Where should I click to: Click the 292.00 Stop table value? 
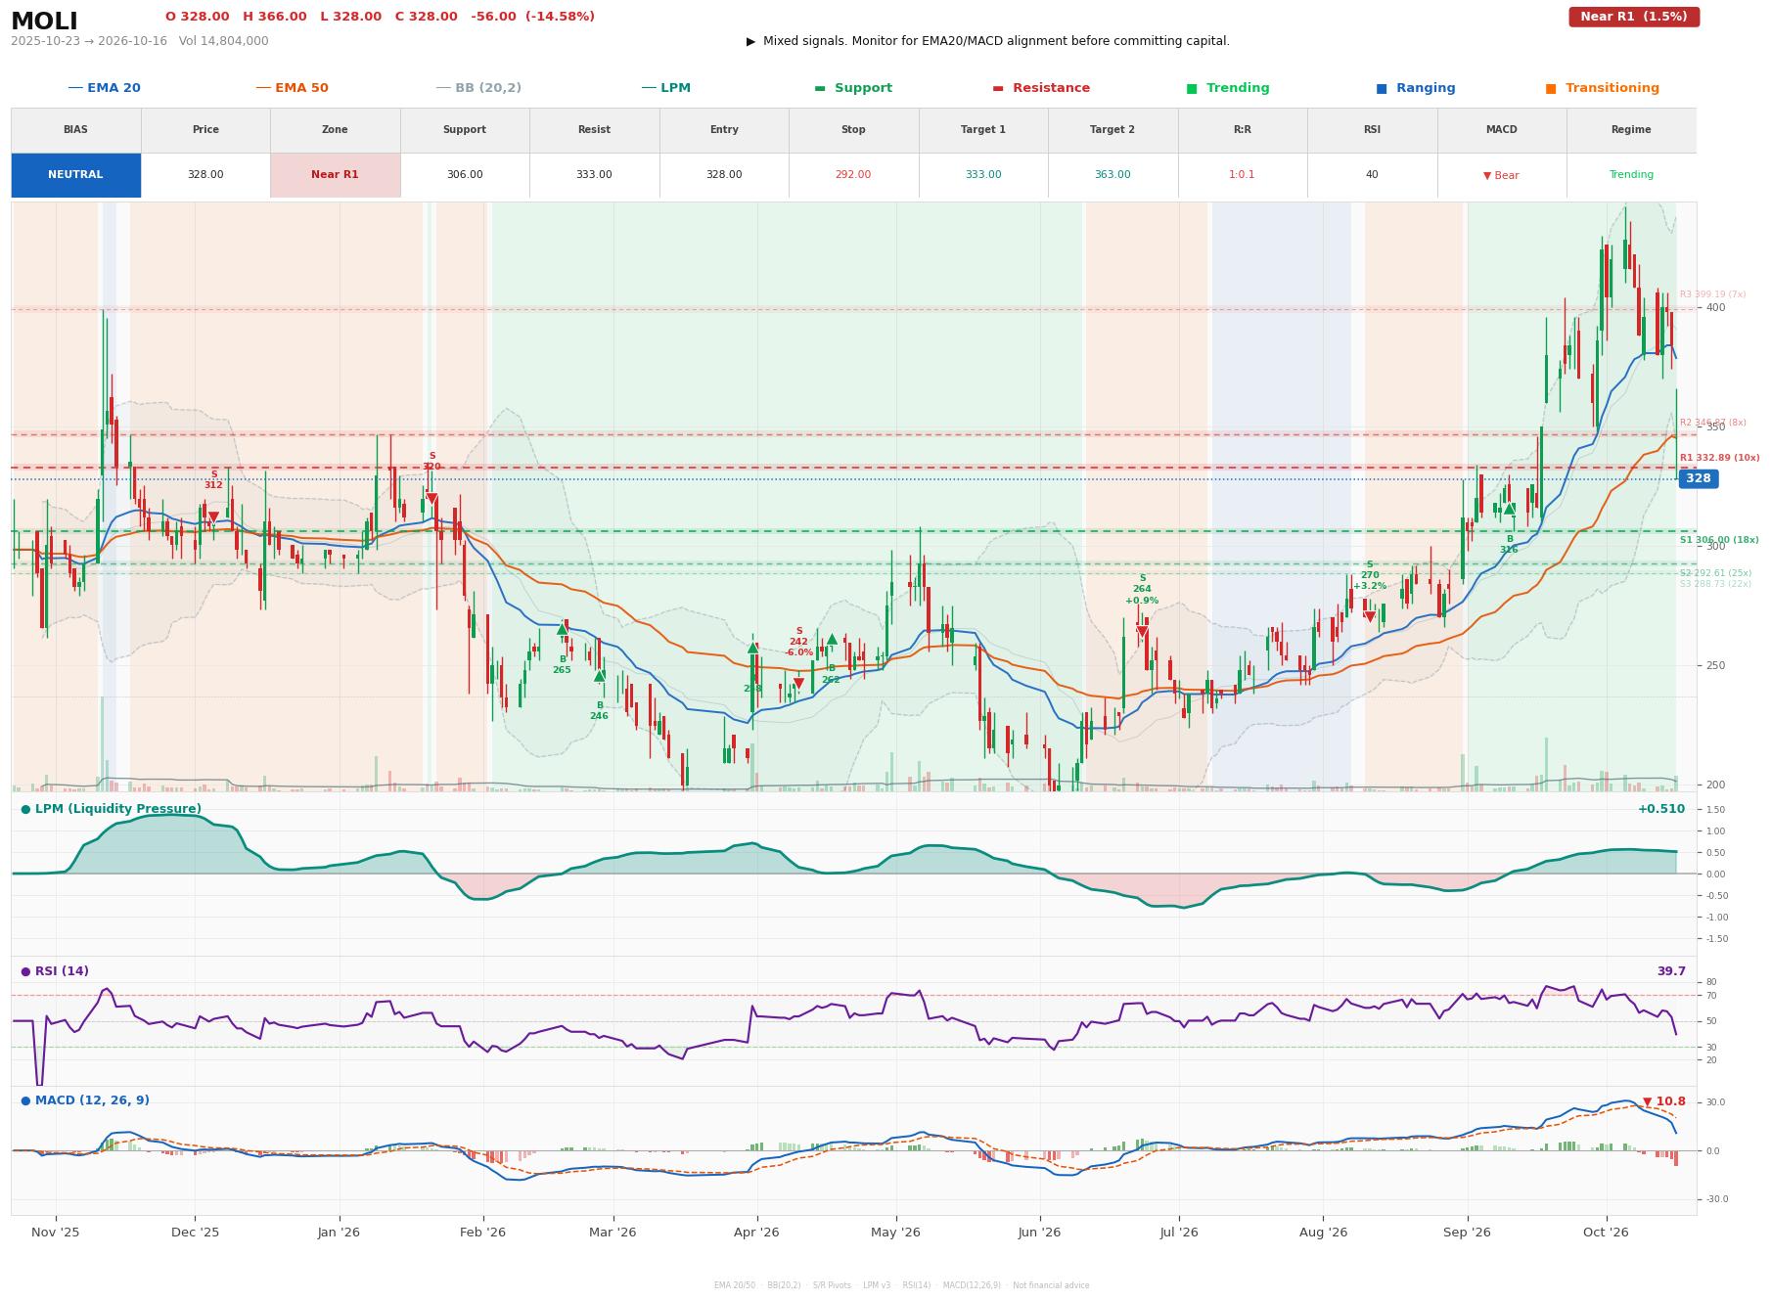[853, 175]
